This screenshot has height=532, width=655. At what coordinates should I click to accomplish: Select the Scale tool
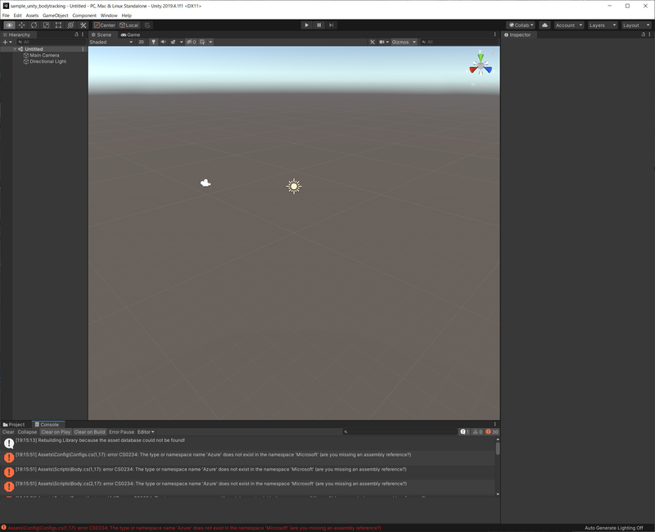[47, 25]
